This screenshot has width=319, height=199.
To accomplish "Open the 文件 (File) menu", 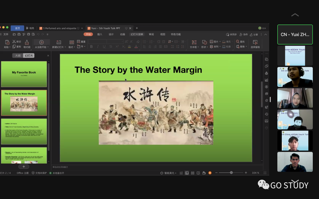I will [6, 34].
